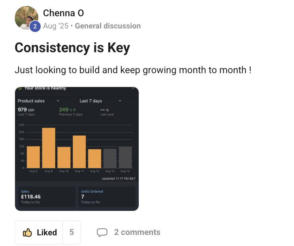Click Chenna O's profile avatar

(x=26, y=17)
